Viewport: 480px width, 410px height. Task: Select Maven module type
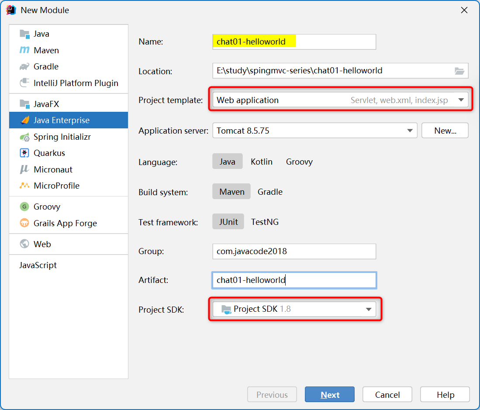69,50
